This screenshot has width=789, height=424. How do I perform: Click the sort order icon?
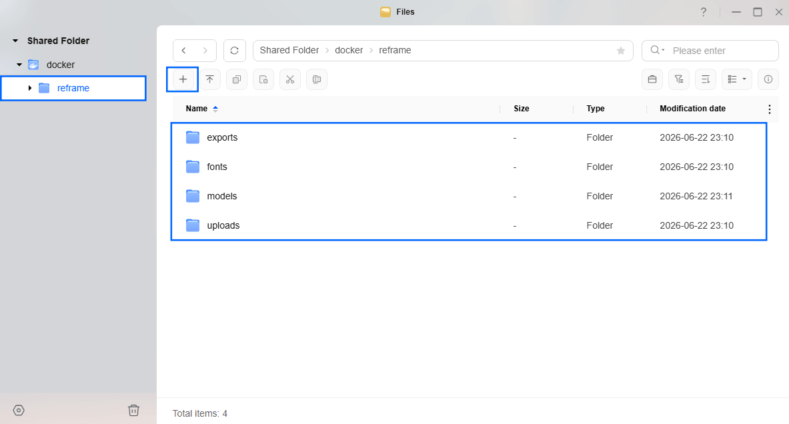tap(706, 79)
